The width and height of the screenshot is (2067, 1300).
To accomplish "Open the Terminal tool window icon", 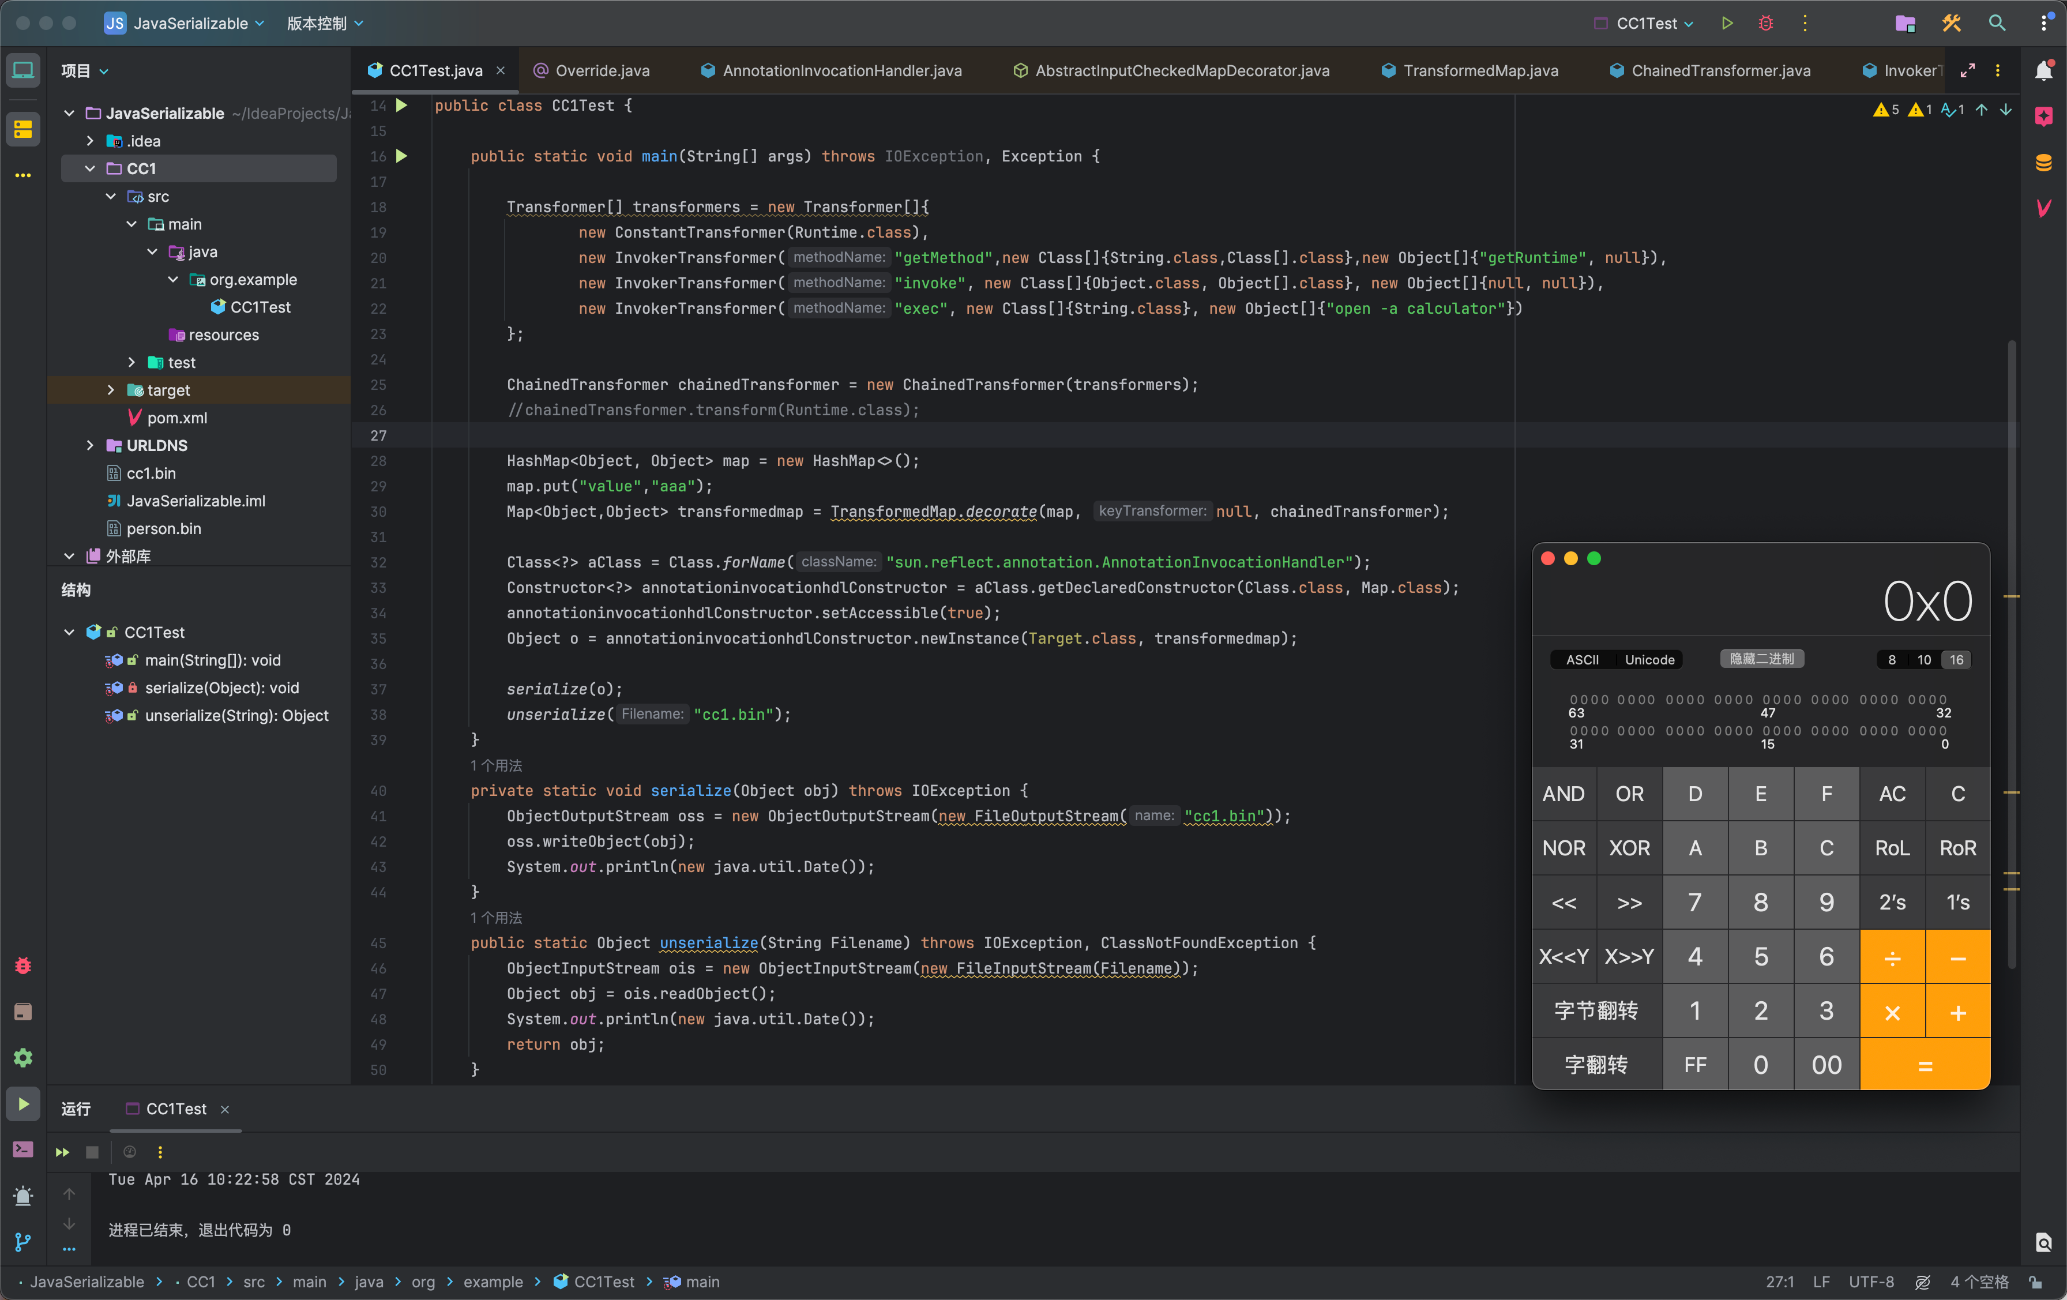I will (x=23, y=1149).
